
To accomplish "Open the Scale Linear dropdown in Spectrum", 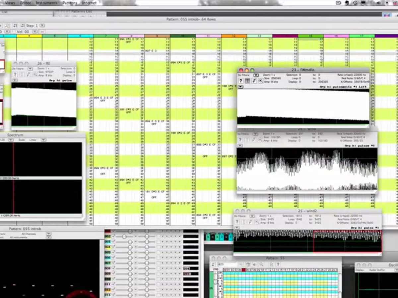I will tap(43, 140).
